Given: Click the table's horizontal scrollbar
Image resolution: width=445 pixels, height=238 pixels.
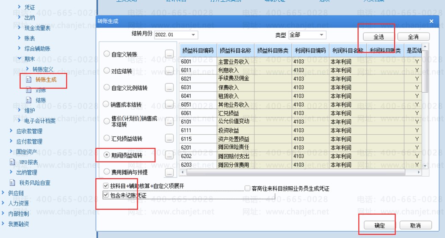Looking at the screenshot, I should click(x=296, y=172).
